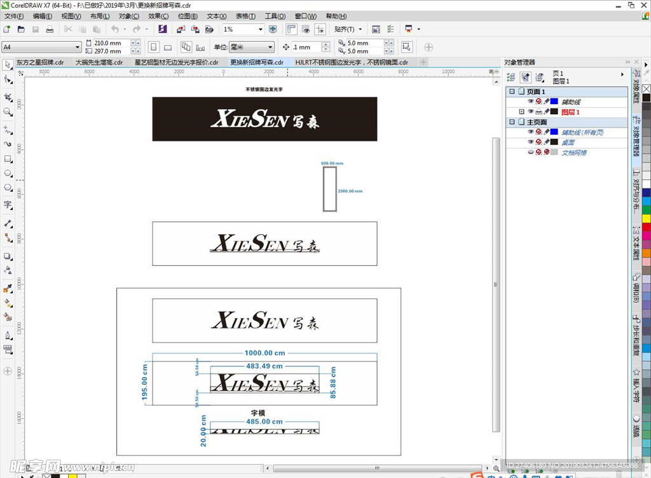Hide layer 图层 1 with the eye icon
The width and height of the screenshot is (651, 478).
(530, 112)
